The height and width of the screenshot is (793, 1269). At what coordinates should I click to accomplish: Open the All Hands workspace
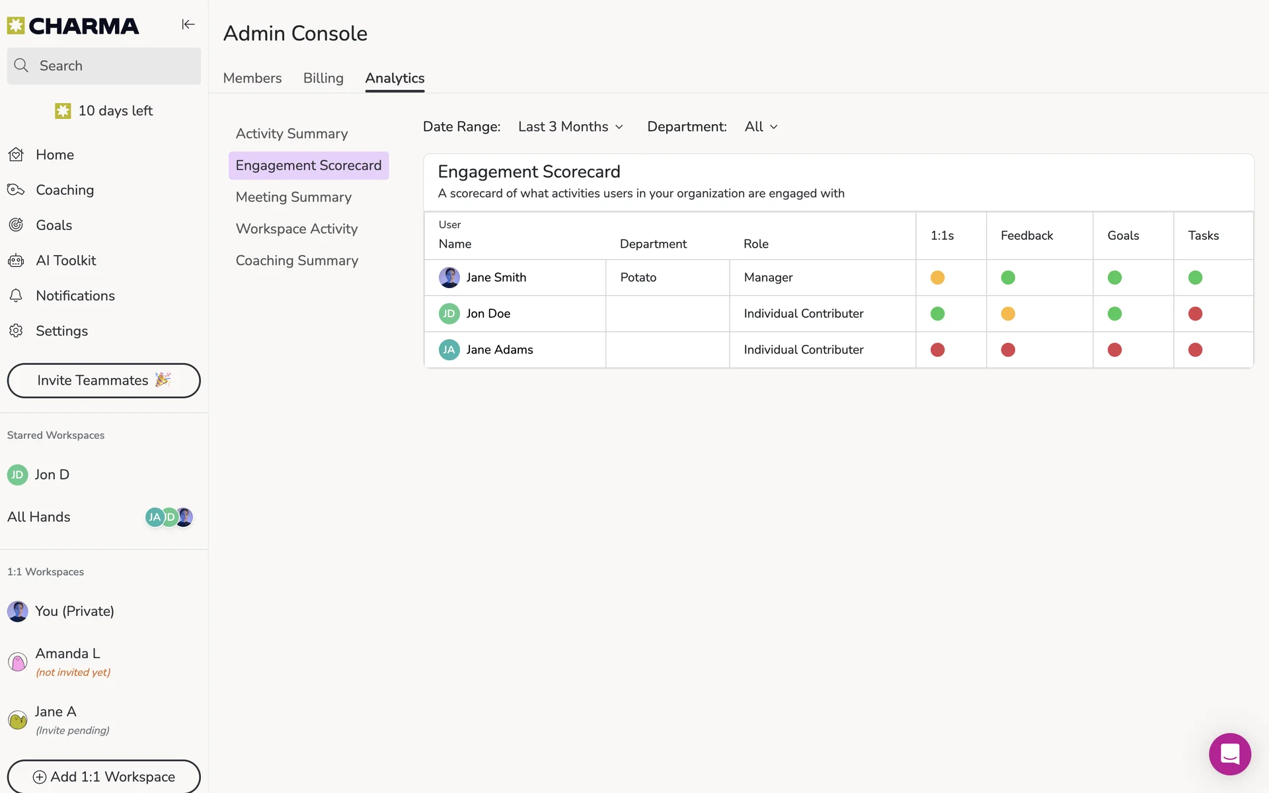(39, 517)
